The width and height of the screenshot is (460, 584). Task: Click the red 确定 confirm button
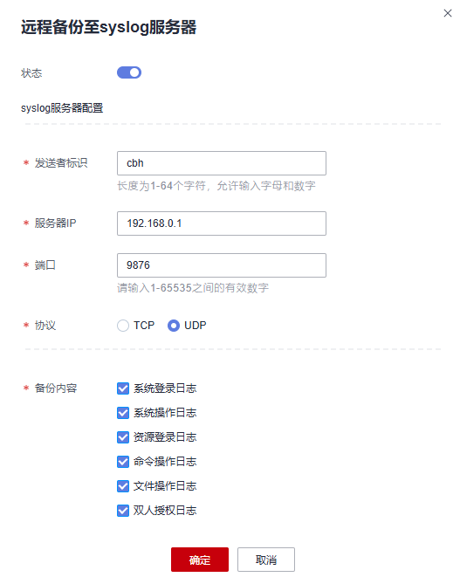200,560
